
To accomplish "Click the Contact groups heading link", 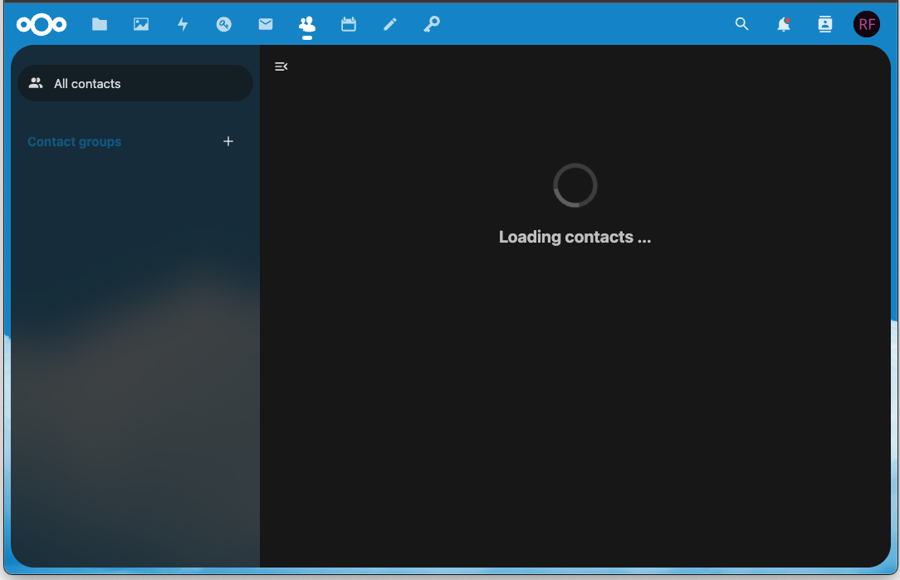I will point(74,141).
